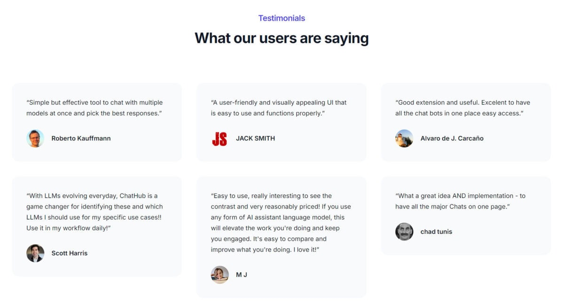Image resolution: width=564 pixels, height=308 pixels.
Task: Select the JACK SMITH name text
Action: coord(255,139)
